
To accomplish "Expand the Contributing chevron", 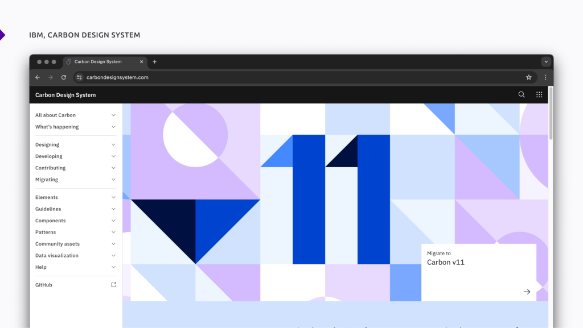I will tap(113, 168).
